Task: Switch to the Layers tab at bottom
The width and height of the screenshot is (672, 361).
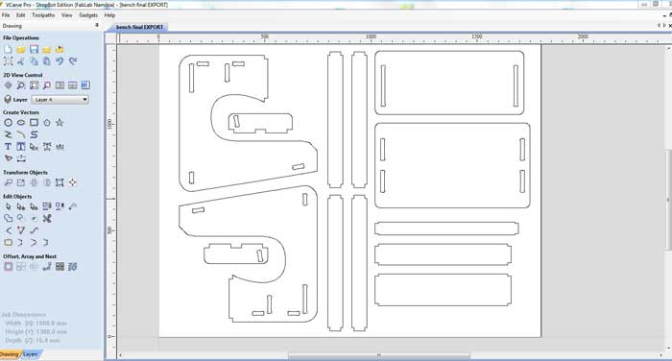Action: point(31,354)
